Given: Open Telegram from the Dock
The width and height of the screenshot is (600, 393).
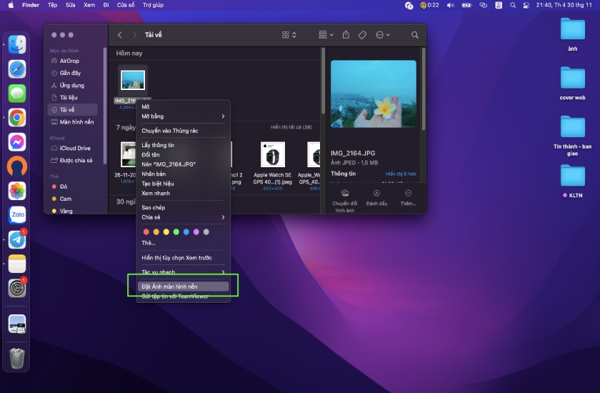Looking at the screenshot, I should tap(17, 239).
